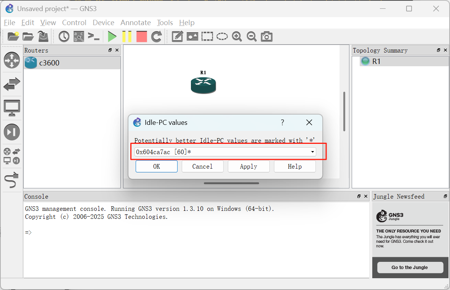Open console to all devices icon
This screenshot has height=290, width=450.
click(x=94, y=37)
